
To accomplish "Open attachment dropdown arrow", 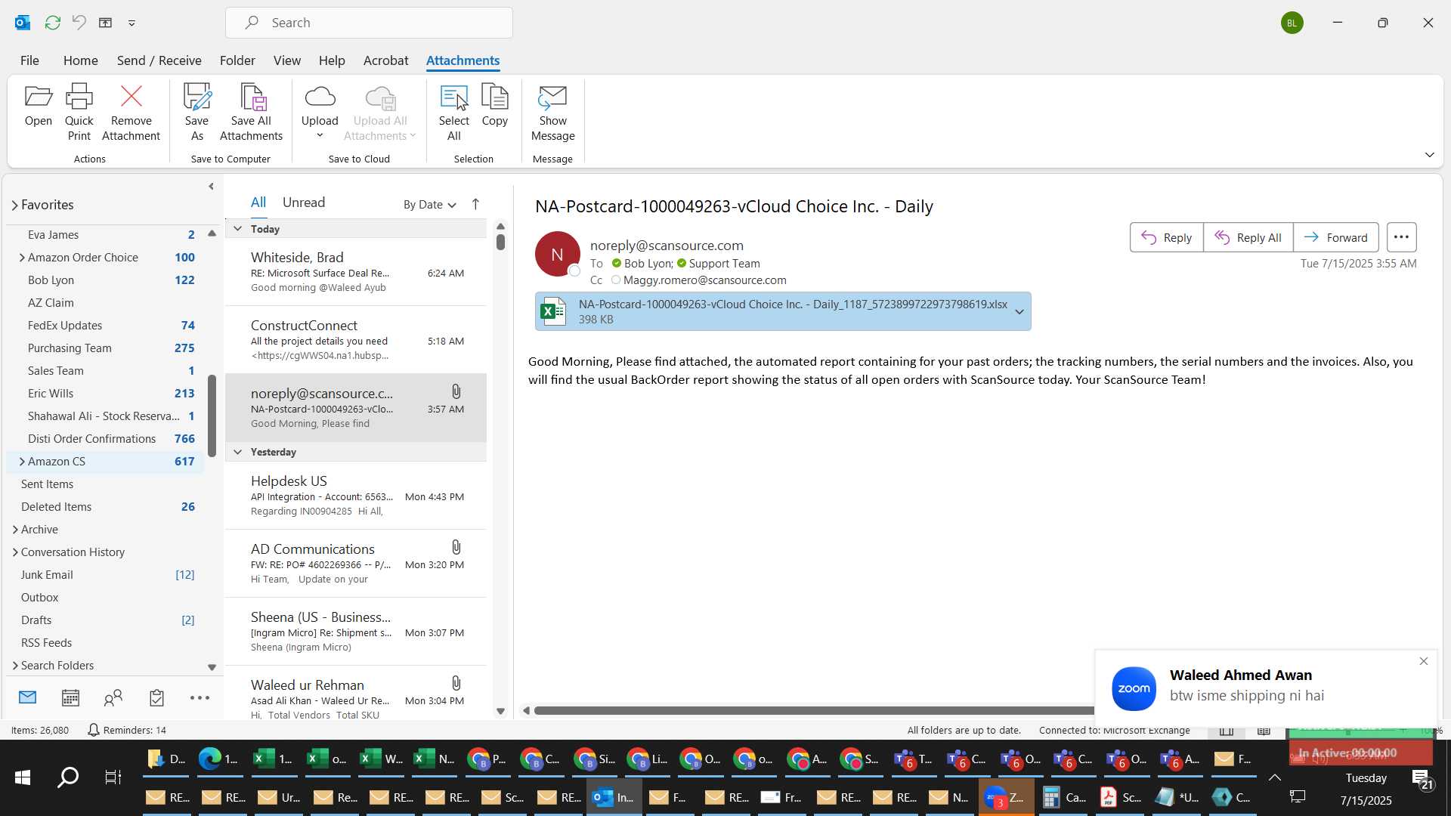I will tap(1019, 311).
